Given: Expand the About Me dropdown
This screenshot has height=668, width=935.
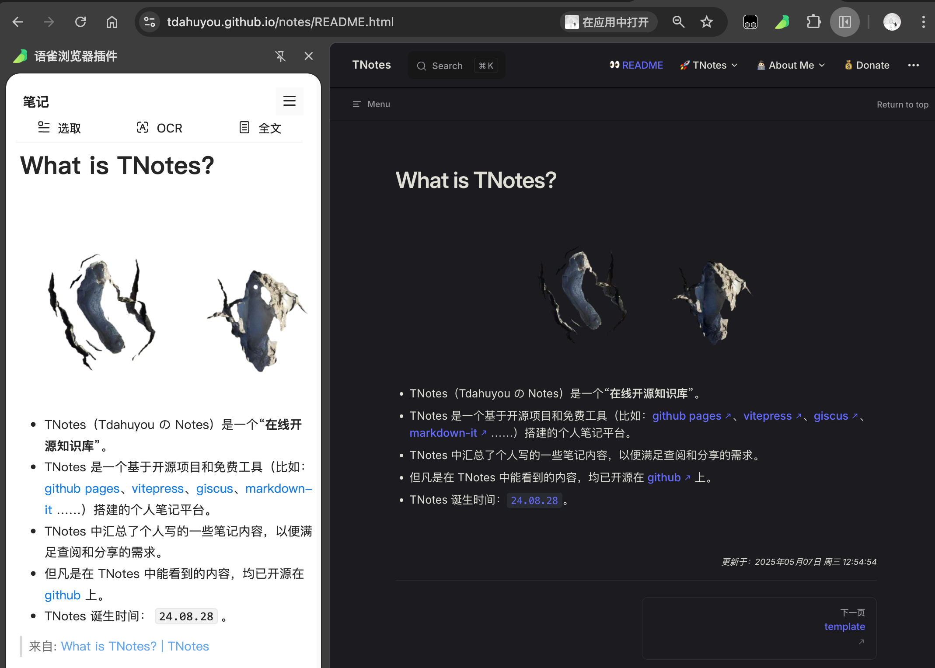Looking at the screenshot, I should coord(791,65).
